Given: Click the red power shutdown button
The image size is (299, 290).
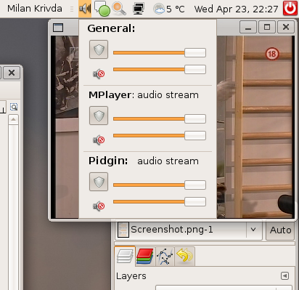Looking at the screenshot, I should coord(290,8).
